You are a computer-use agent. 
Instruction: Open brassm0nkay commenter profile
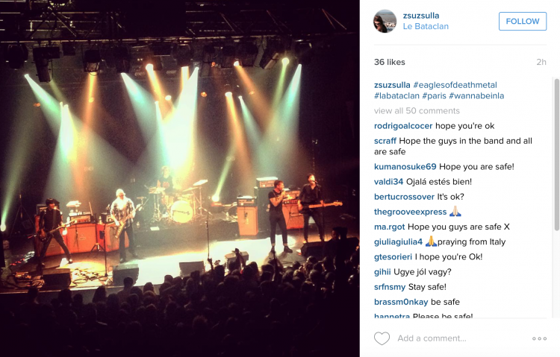401,302
